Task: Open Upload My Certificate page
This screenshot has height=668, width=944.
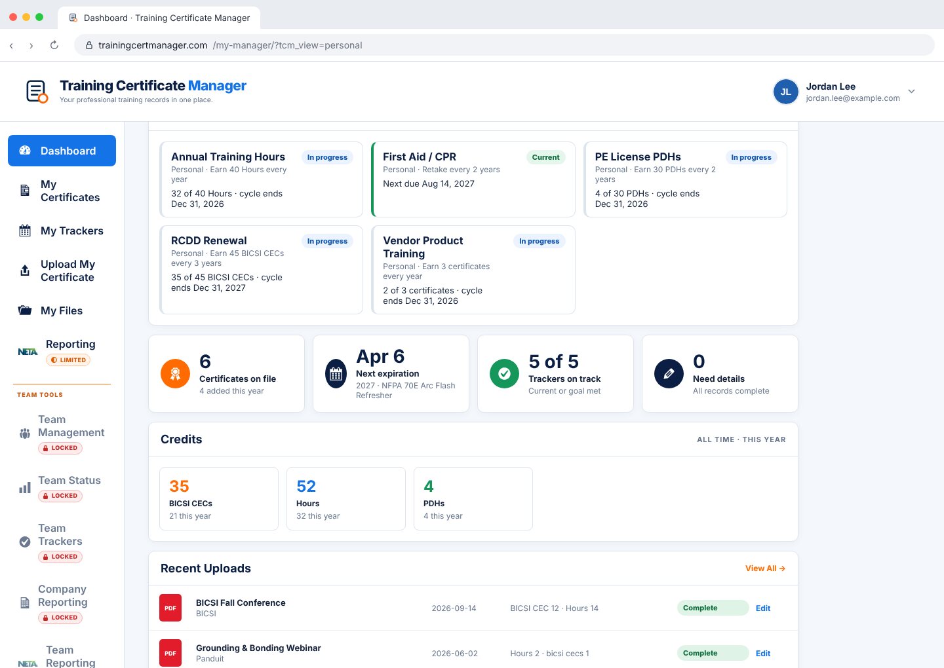Action: click(62, 270)
